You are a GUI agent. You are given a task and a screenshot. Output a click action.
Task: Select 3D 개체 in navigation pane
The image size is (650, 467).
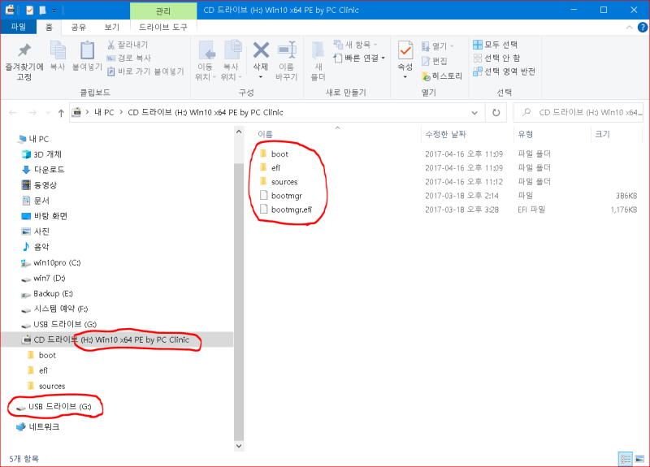41,154
